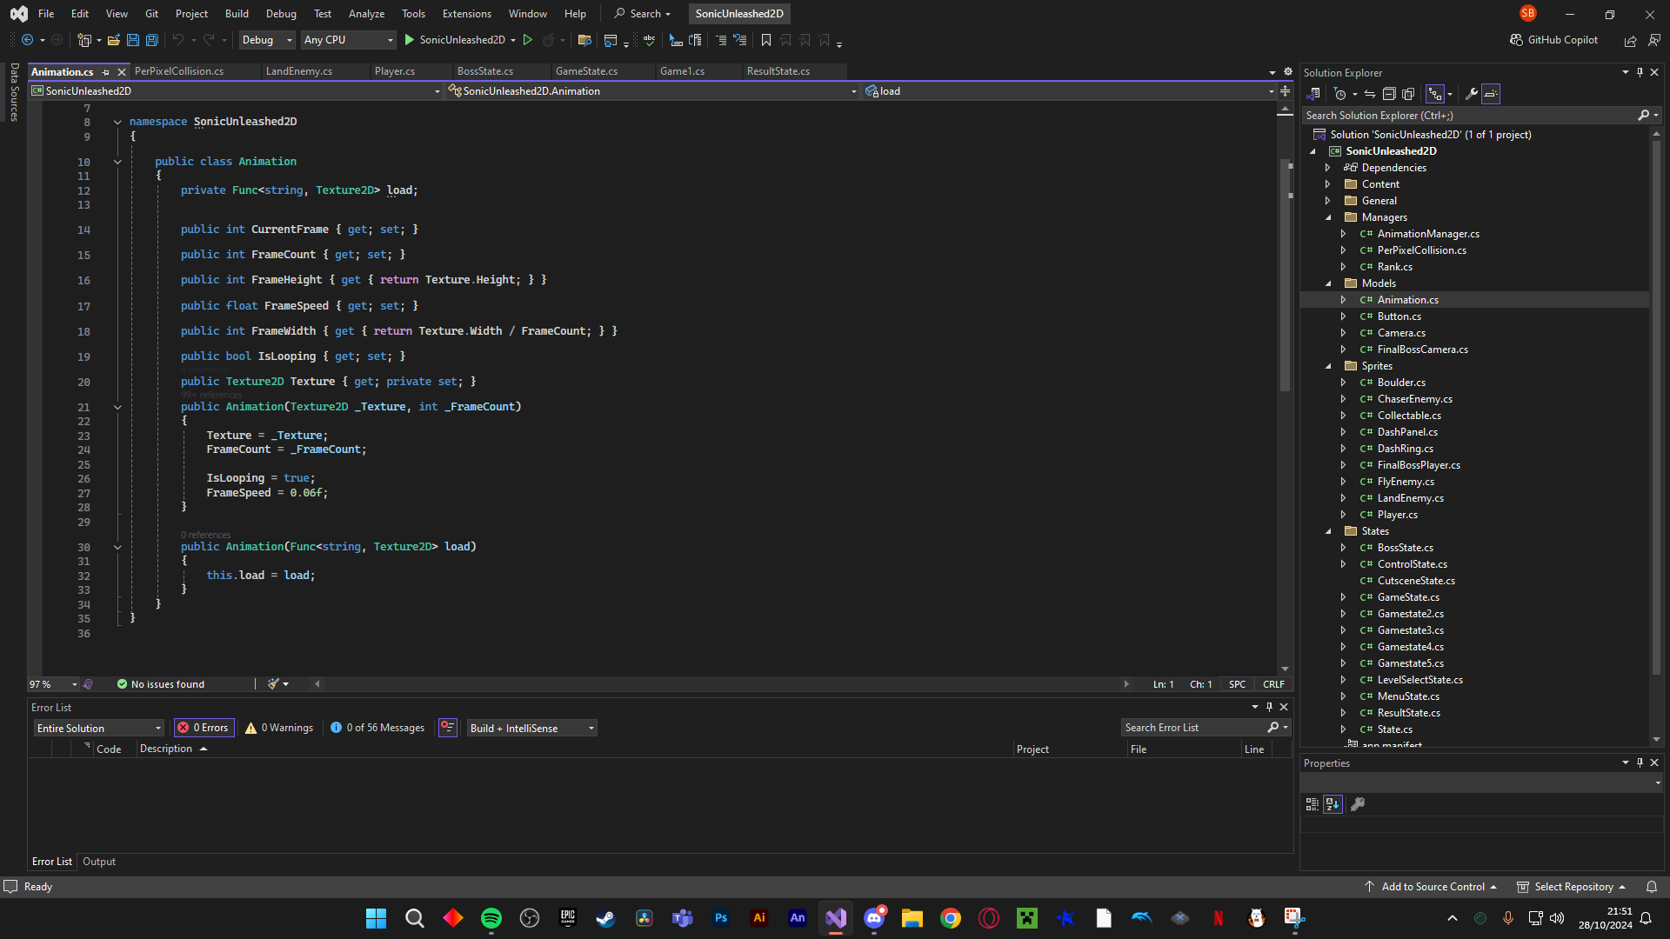The image size is (1670, 939).
Task: Click Sync with Active Document icon
Action: [x=1370, y=94]
